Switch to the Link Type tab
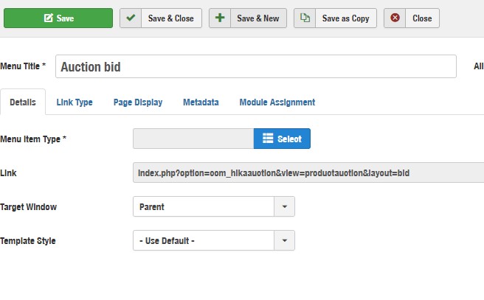Viewport: 484px width, 300px height. 75,102
